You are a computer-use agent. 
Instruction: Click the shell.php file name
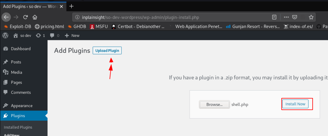(240, 105)
